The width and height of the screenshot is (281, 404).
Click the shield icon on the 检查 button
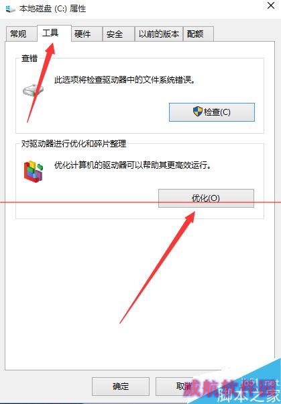(x=197, y=112)
